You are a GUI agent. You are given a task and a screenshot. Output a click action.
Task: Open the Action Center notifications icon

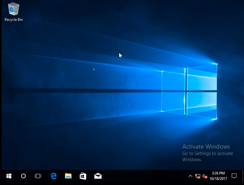coord(234,176)
